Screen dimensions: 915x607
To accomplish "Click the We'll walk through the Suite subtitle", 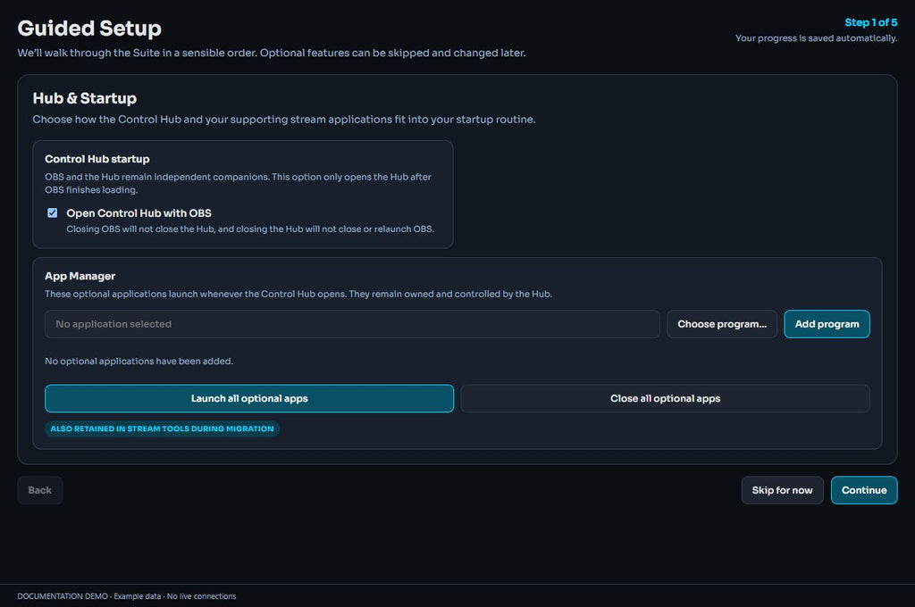I will click(272, 53).
